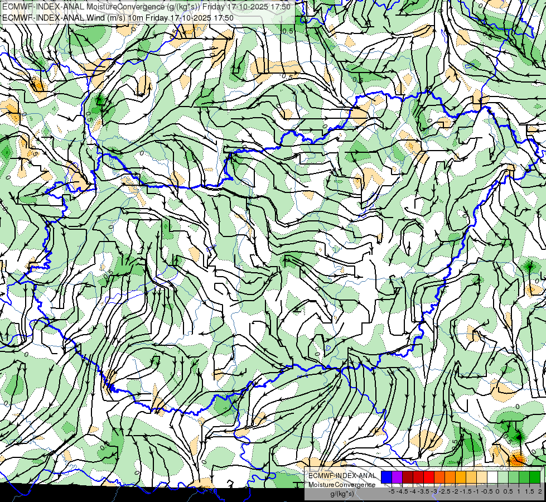Select the darkest green swatch ending at 2
This screenshot has height=502, width=546.
(x=535, y=477)
